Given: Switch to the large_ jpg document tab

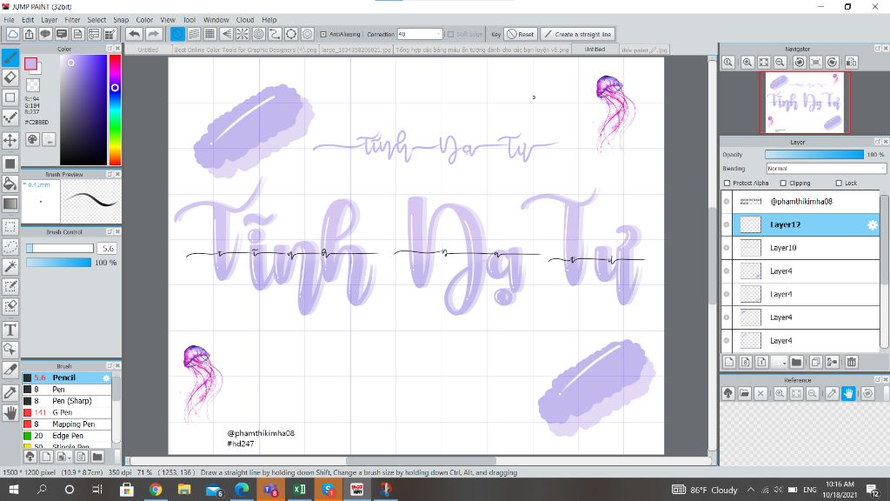Looking at the screenshot, I should [355, 50].
